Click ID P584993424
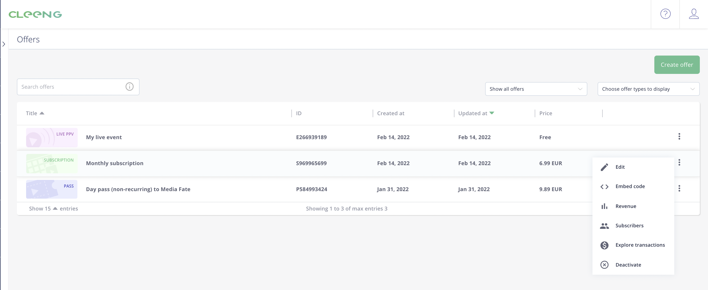The image size is (708, 290). click(311, 189)
